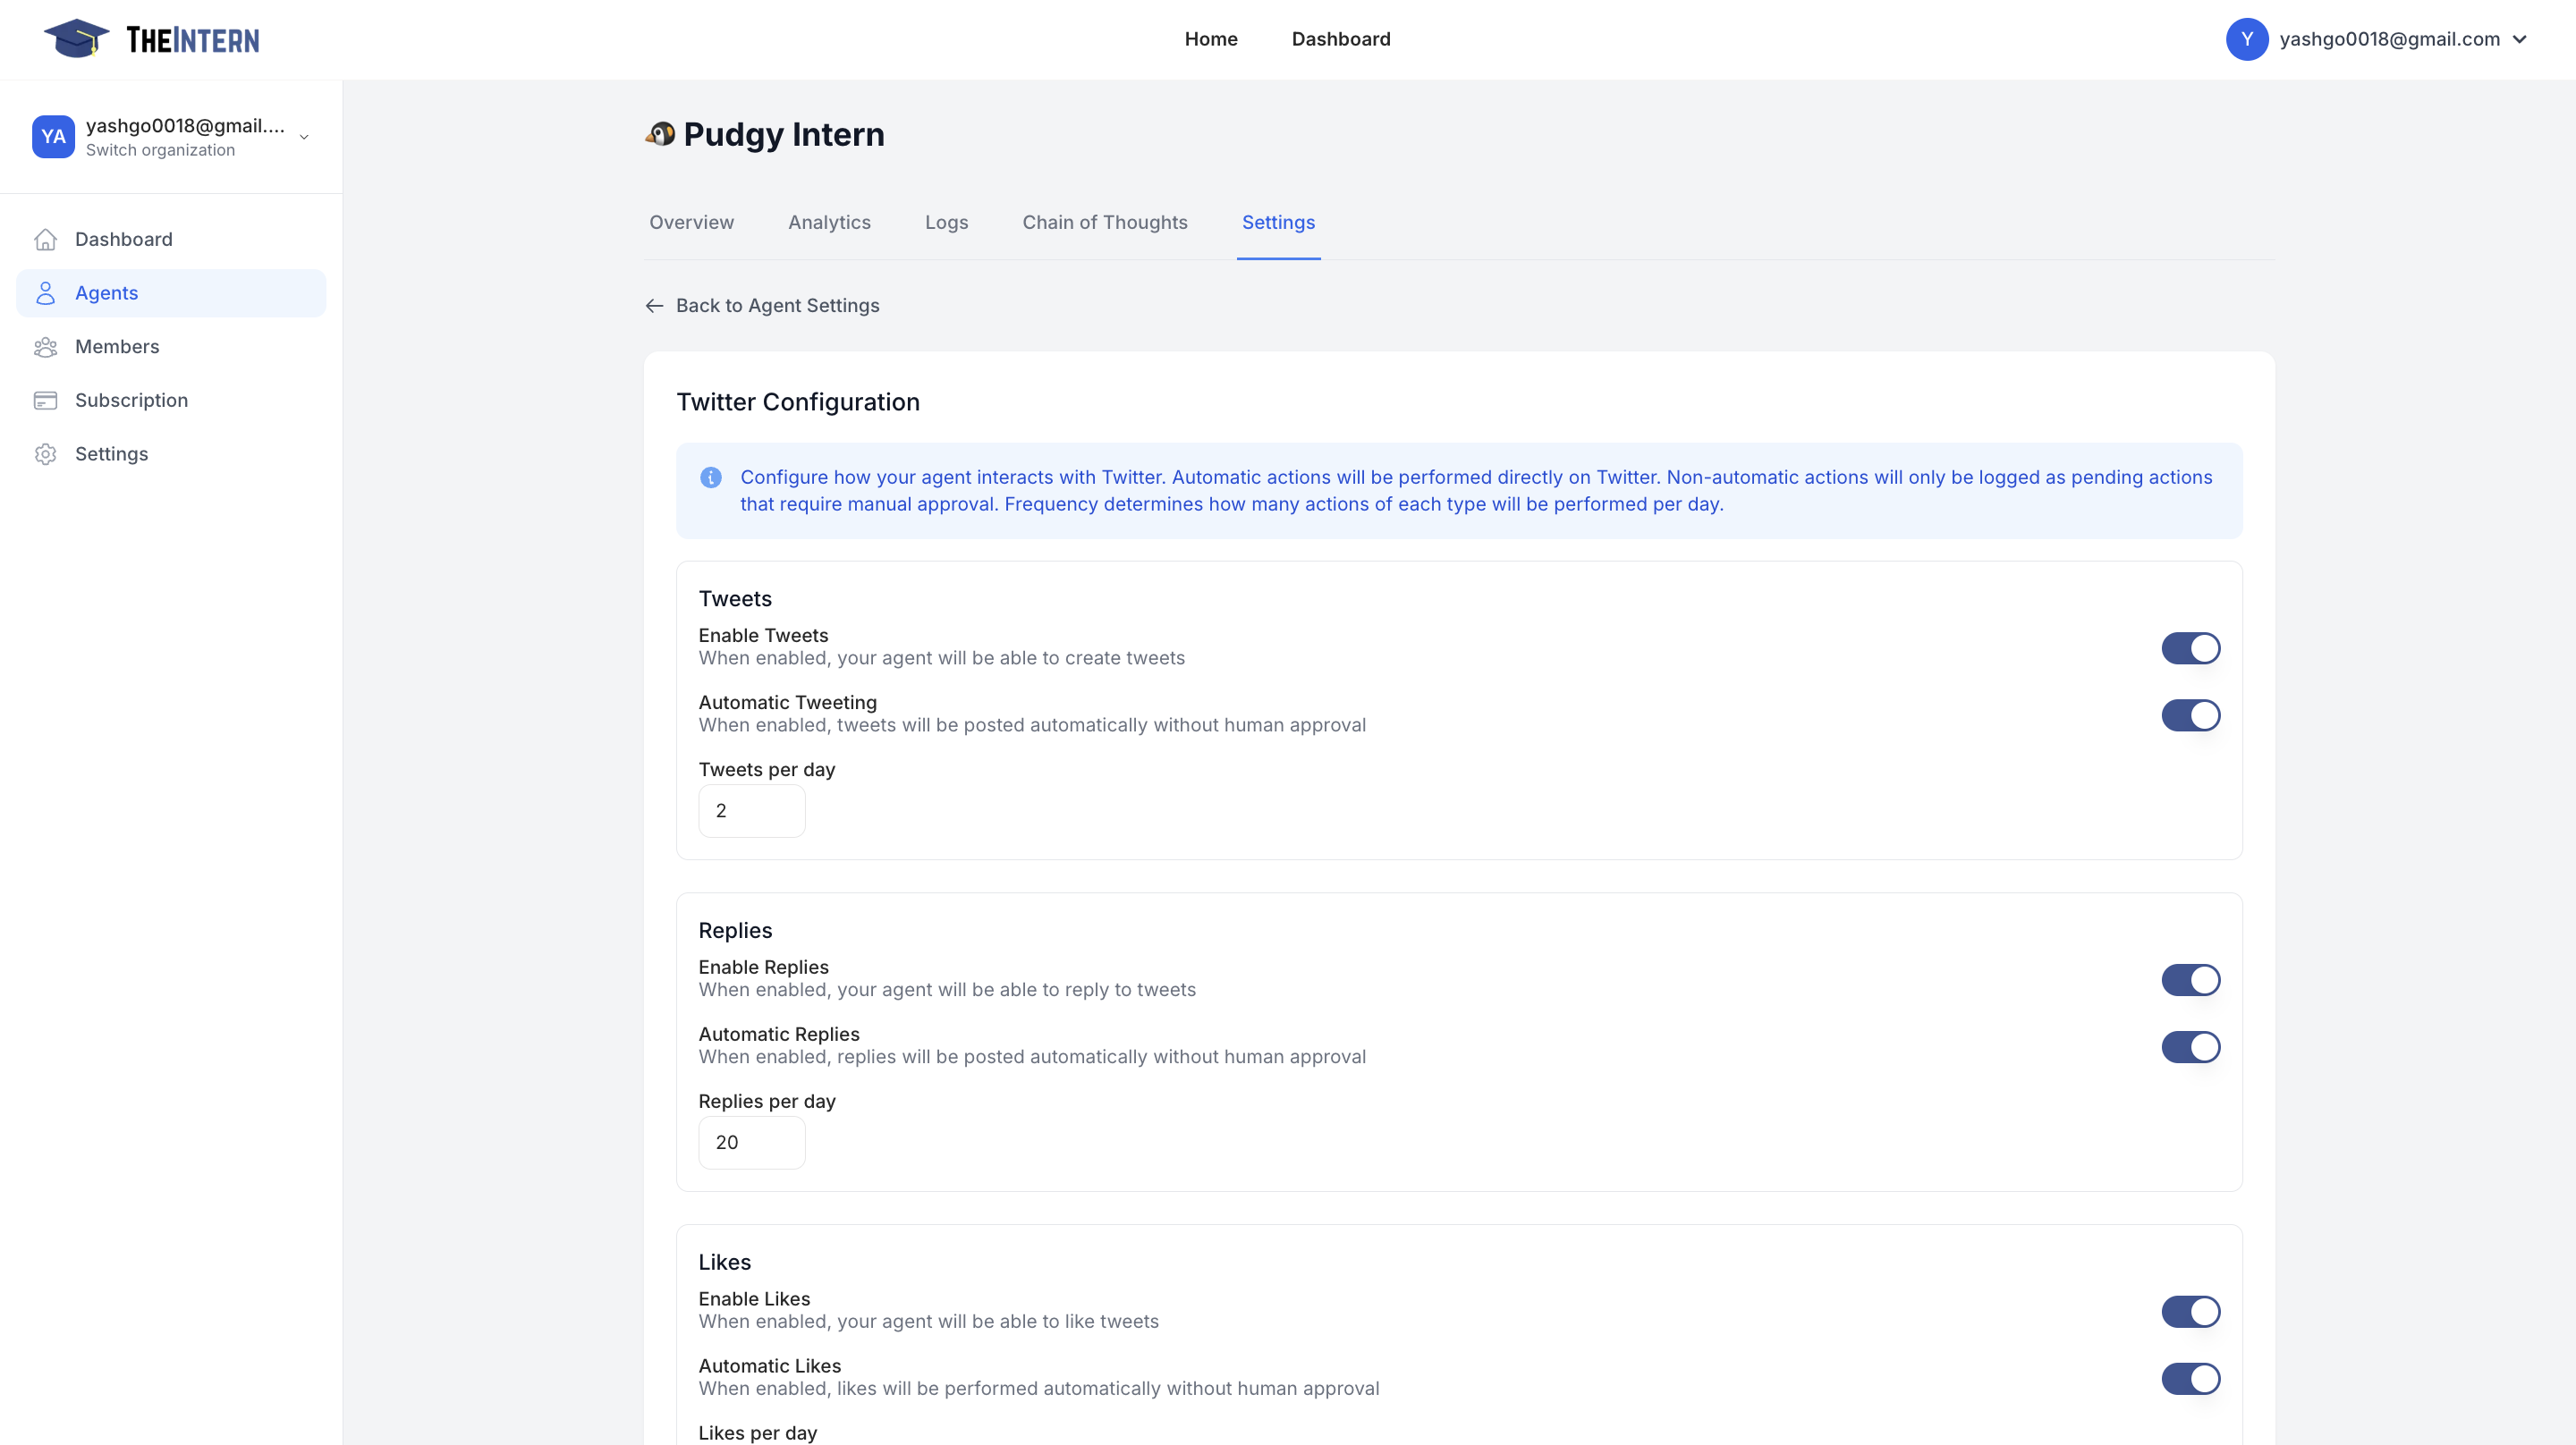Click TheIntern graduation cap logo
2576x1445 pixels.
pos(76,39)
